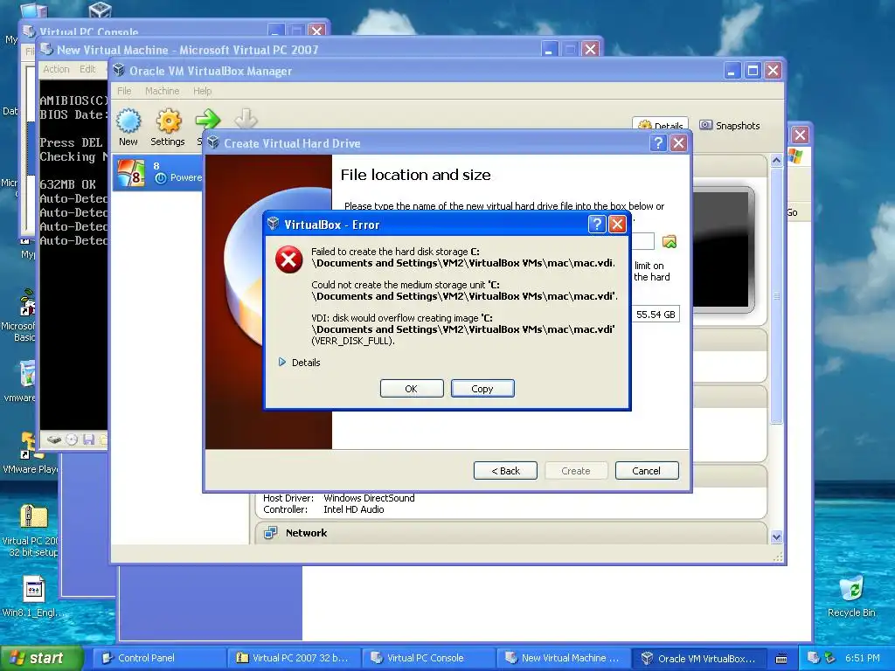Click the hard disk status icon in Virtual PC window
Screen dimensions: 895x671
54,439
